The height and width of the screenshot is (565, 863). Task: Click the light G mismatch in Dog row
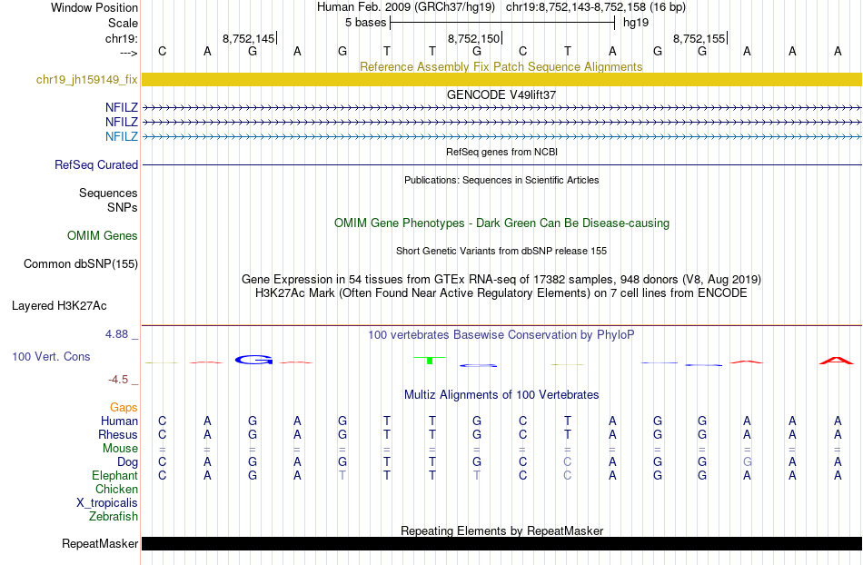tap(747, 462)
